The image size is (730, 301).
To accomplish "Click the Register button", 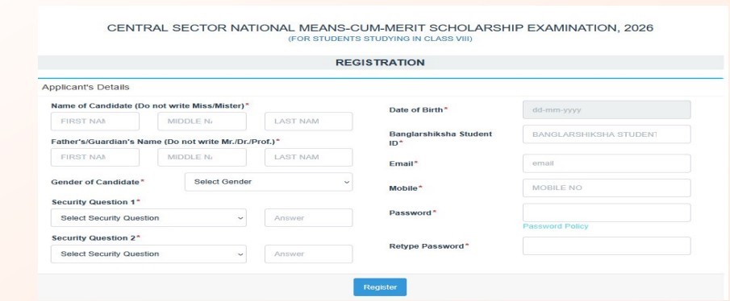I will [x=380, y=287].
